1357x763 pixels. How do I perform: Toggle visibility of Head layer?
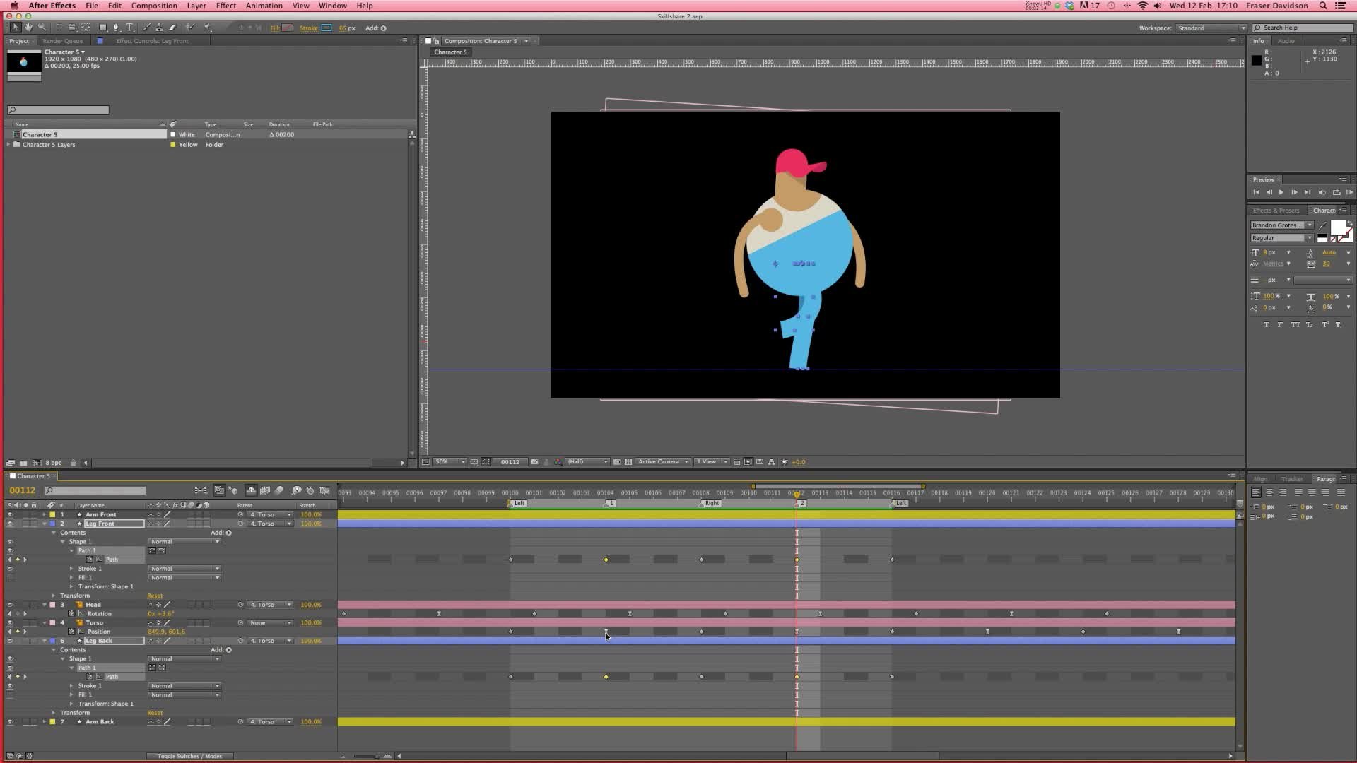[x=10, y=605]
